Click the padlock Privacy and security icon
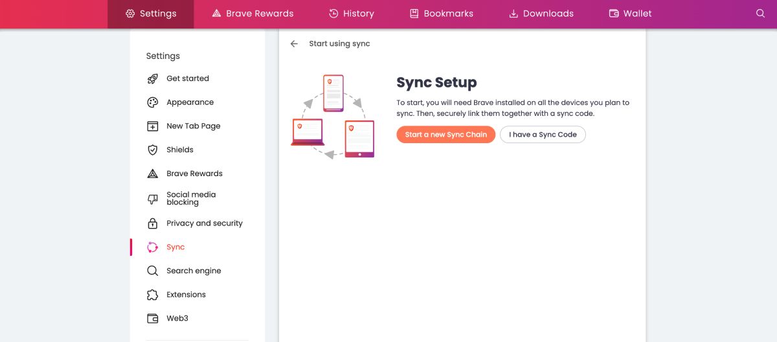Viewport: 777px width, 342px height. [x=153, y=223]
